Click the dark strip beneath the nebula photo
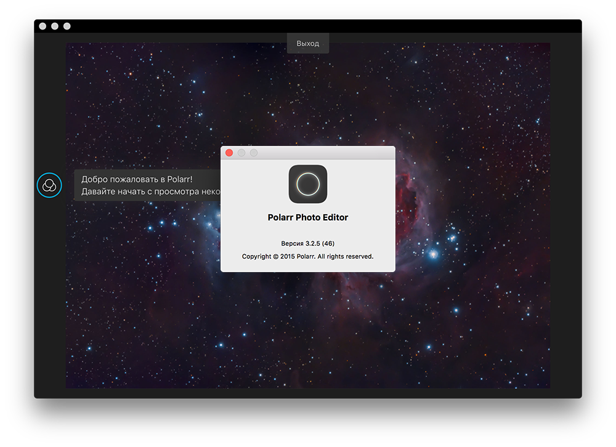The height and width of the screenshot is (447, 616). [308, 393]
